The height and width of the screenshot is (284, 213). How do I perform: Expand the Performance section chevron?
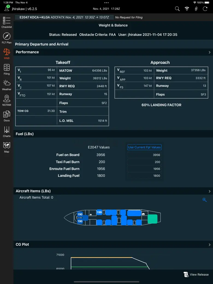coord(209,52)
